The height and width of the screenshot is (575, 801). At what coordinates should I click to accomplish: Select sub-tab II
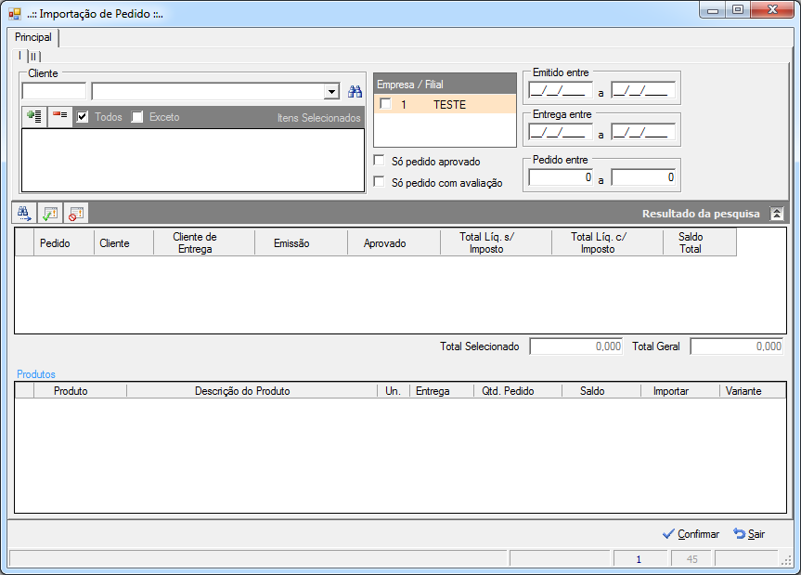click(x=33, y=57)
